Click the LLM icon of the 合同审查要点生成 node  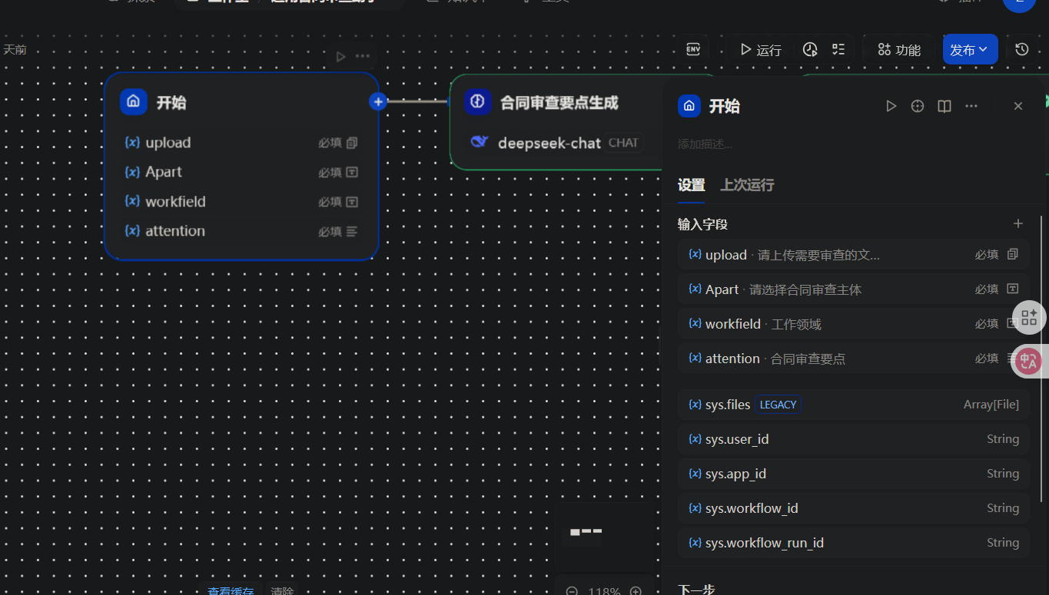point(478,101)
